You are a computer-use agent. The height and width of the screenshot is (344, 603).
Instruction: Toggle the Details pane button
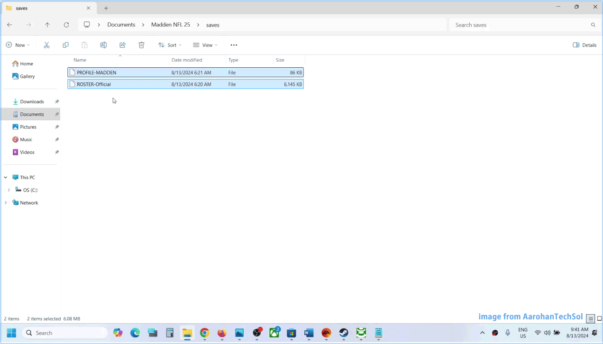(585, 45)
